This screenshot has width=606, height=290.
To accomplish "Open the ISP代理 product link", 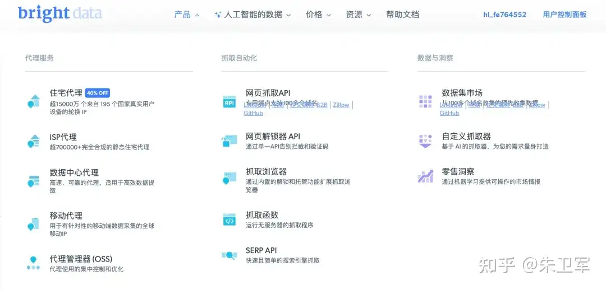I will (x=63, y=137).
